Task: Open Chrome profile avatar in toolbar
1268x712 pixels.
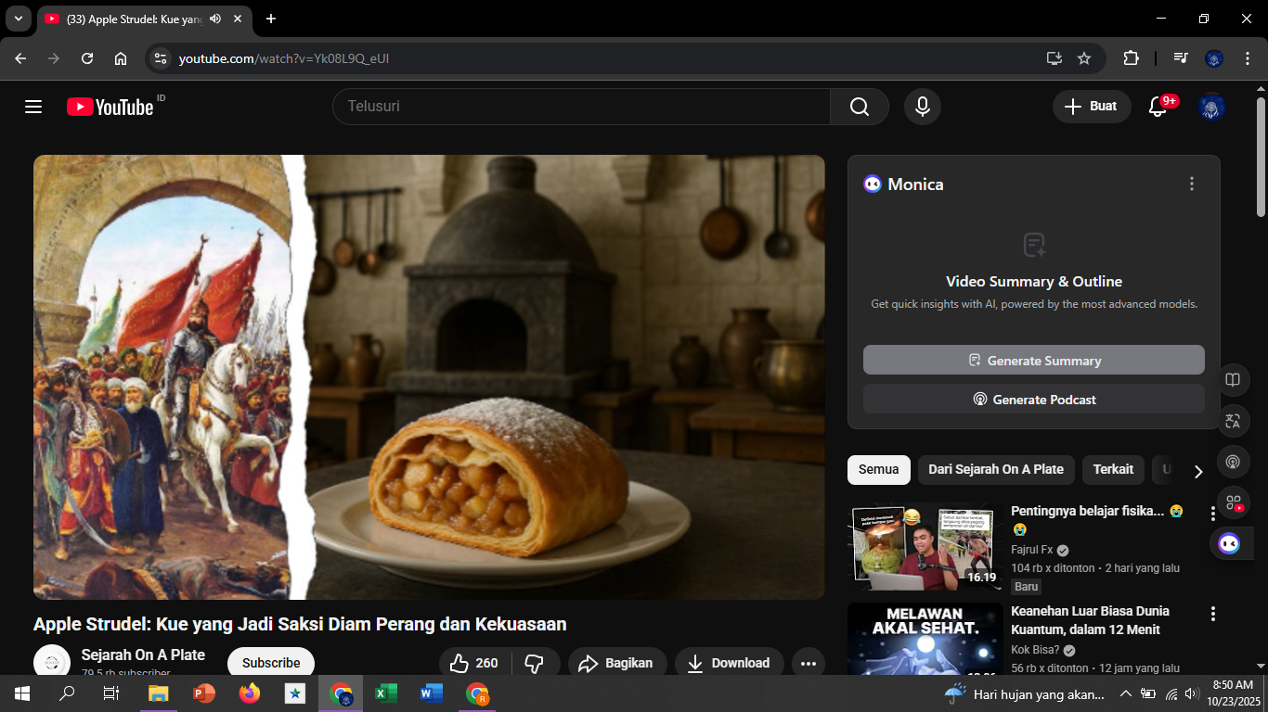Action: tap(1213, 58)
